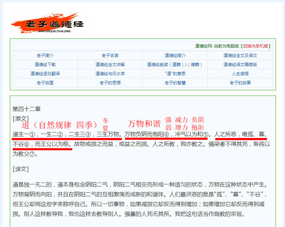Click the phrase 故物或损之而益
Viewport: 285px width, 227px height.
click(x=94, y=144)
